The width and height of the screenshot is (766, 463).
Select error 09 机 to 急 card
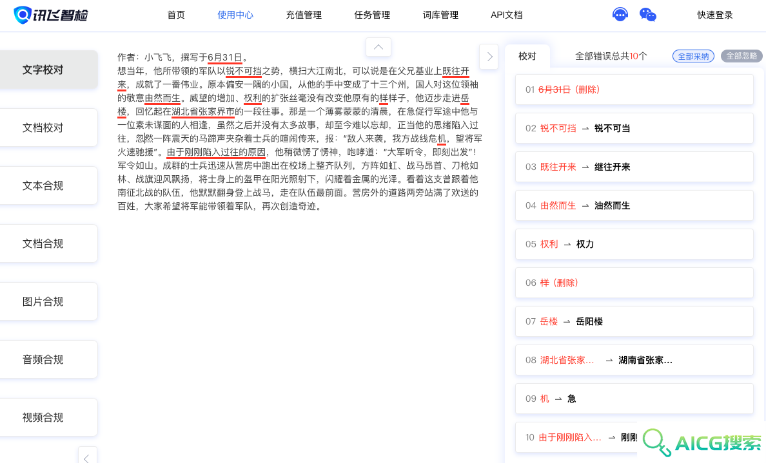(x=634, y=399)
